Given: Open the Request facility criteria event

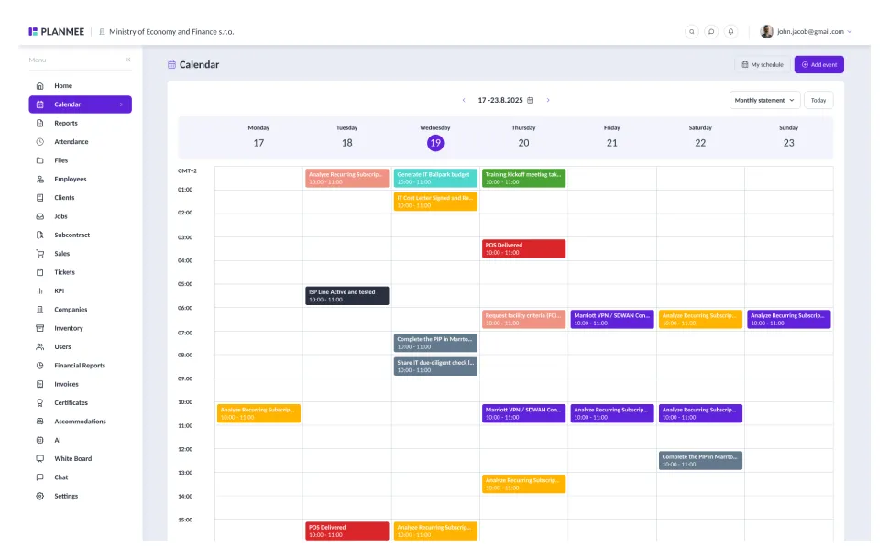Looking at the screenshot, I should 523,319.
